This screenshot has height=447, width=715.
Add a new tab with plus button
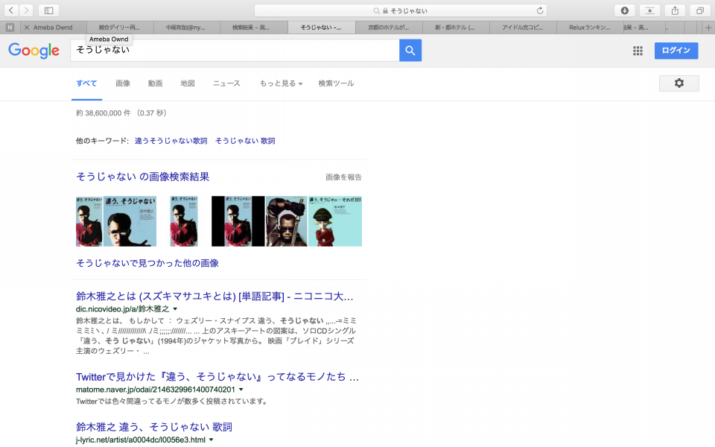(x=708, y=28)
